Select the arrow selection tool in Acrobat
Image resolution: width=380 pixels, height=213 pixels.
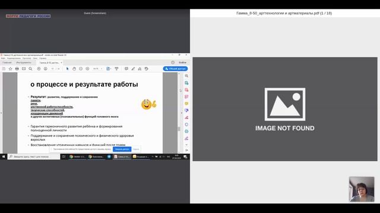[67, 69]
